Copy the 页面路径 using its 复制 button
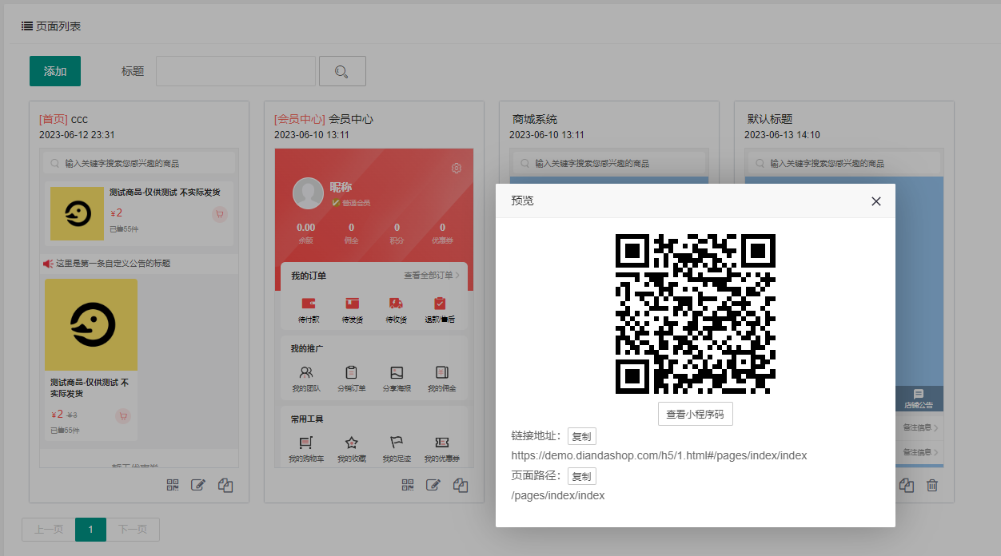 pyautogui.click(x=581, y=476)
